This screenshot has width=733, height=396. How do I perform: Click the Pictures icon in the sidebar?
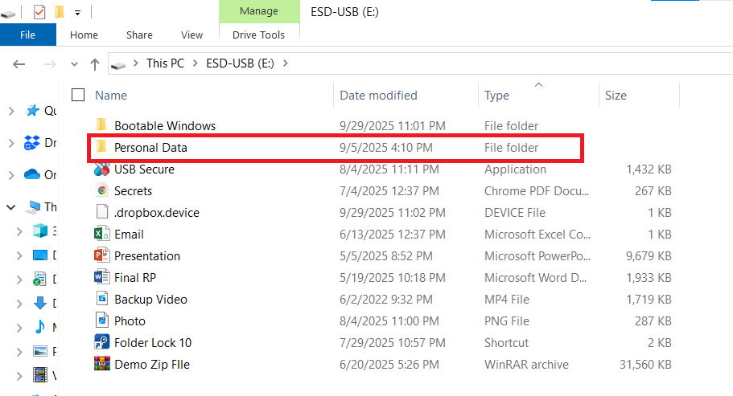(40, 351)
